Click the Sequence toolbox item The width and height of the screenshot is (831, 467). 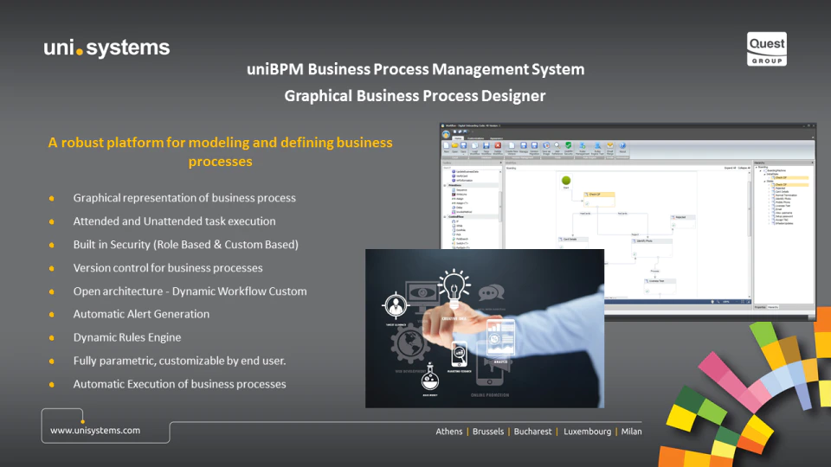(461, 189)
